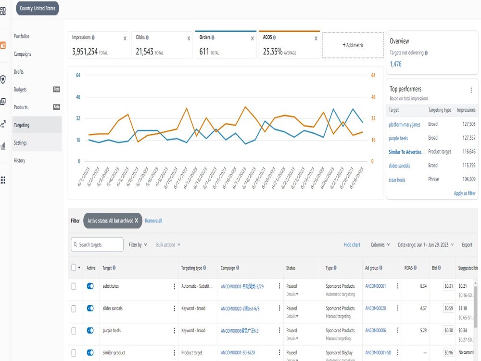Image resolution: width=481 pixels, height=361 pixels.
Task: Expand select-all checkbox dropdown arrow
Action: coord(79,268)
